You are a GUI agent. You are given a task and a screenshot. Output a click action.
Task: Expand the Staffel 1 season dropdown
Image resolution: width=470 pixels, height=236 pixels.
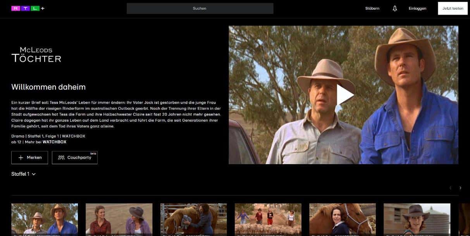[x=24, y=174]
